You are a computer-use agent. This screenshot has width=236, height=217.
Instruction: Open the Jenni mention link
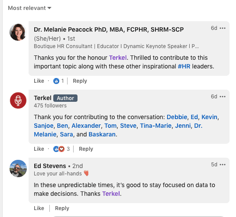[183, 126]
